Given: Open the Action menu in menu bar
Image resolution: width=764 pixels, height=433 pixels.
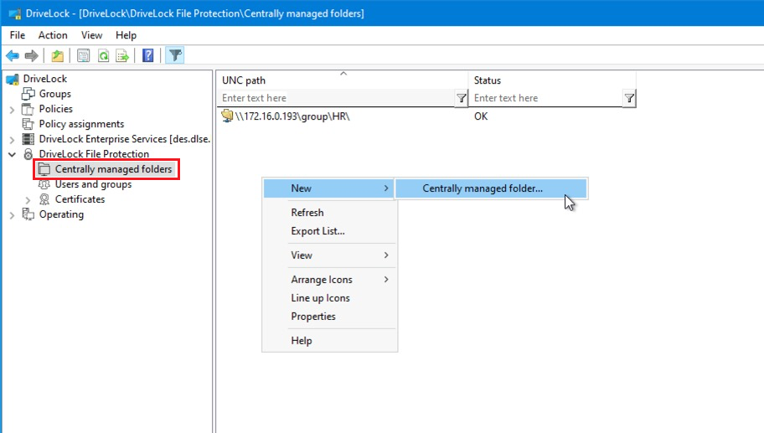Looking at the screenshot, I should pyautogui.click(x=53, y=35).
